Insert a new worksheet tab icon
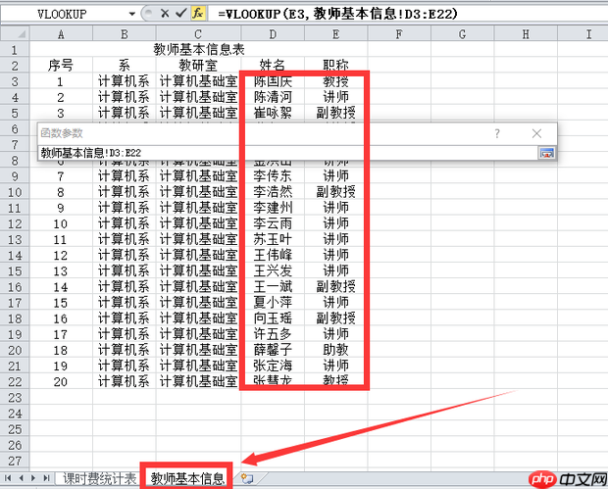608x489 pixels. pos(247,478)
